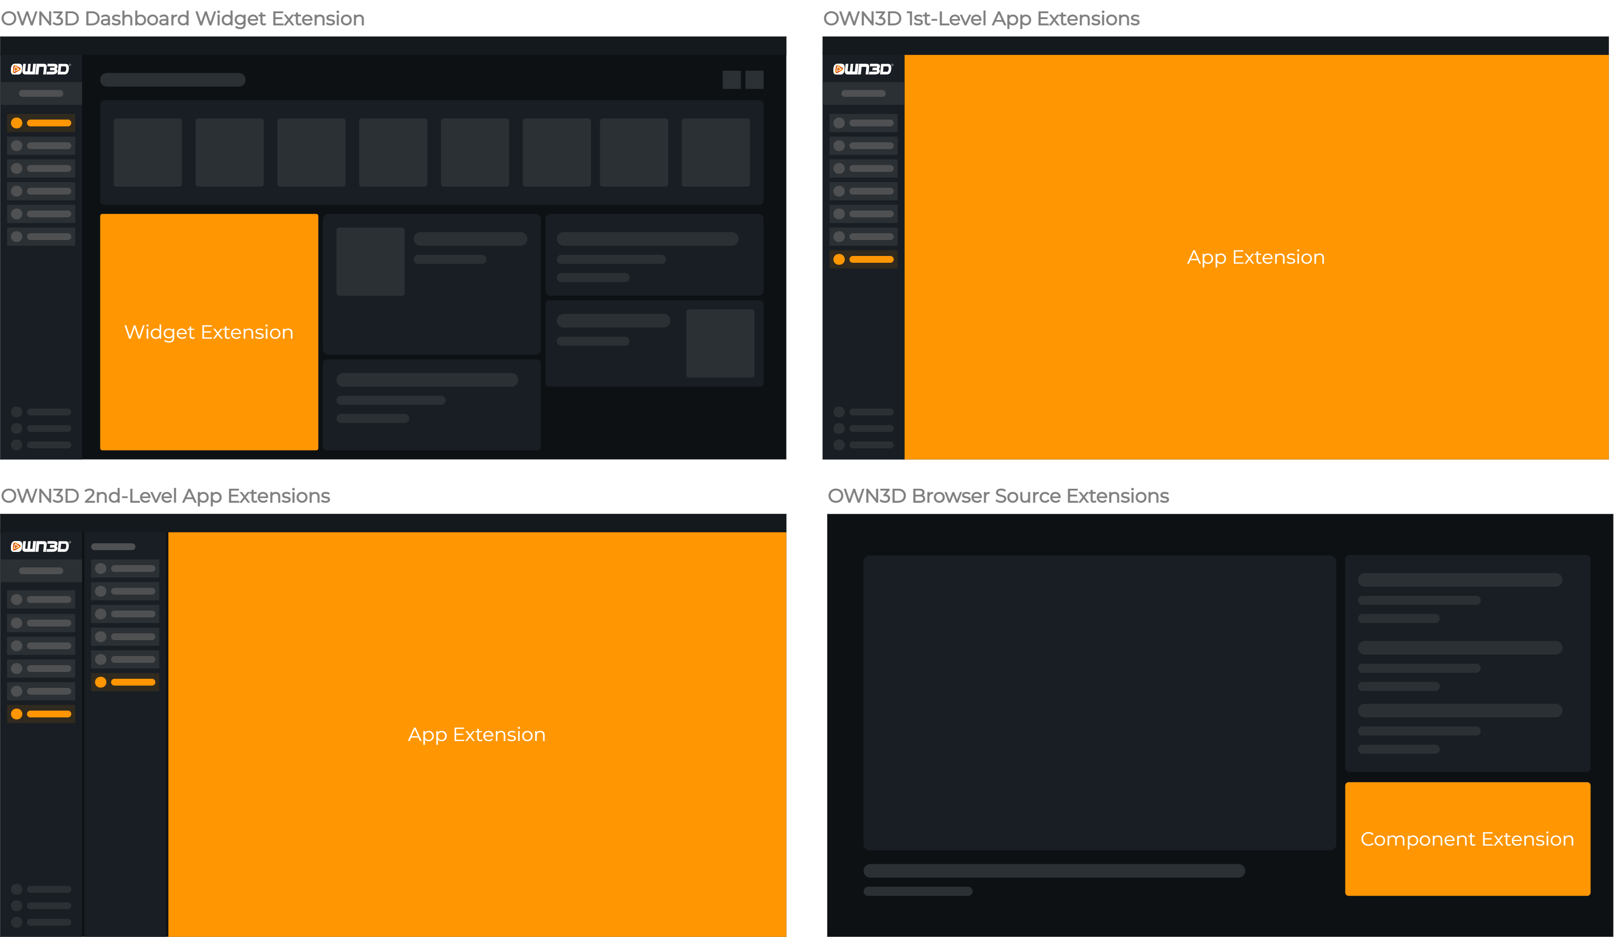The width and height of the screenshot is (1614, 937).
Task: Click first gray square tile in dashboard top row
Action: [x=148, y=152]
